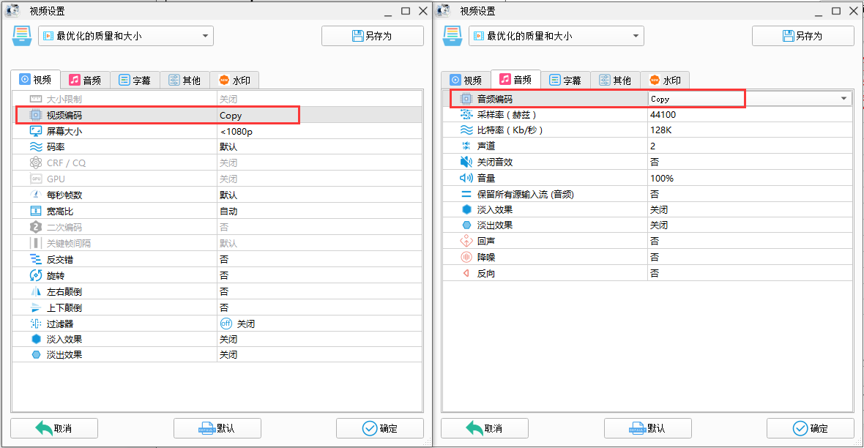Open the 音频 tab in left window

[85, 81]
